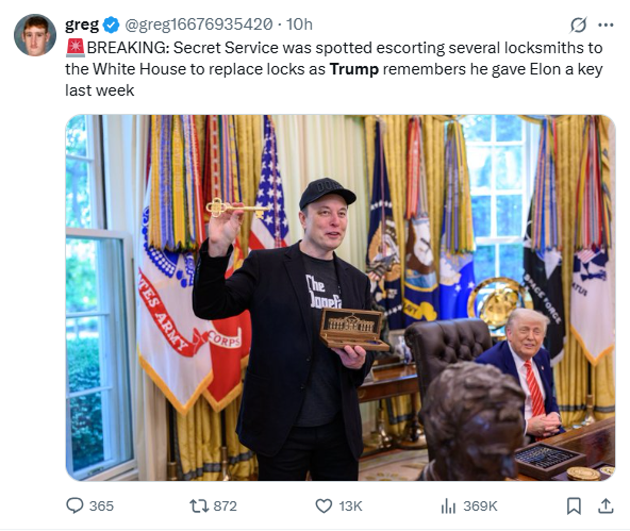
Task: Click the repost arrows icon
Action: click(x=199, y=506)
